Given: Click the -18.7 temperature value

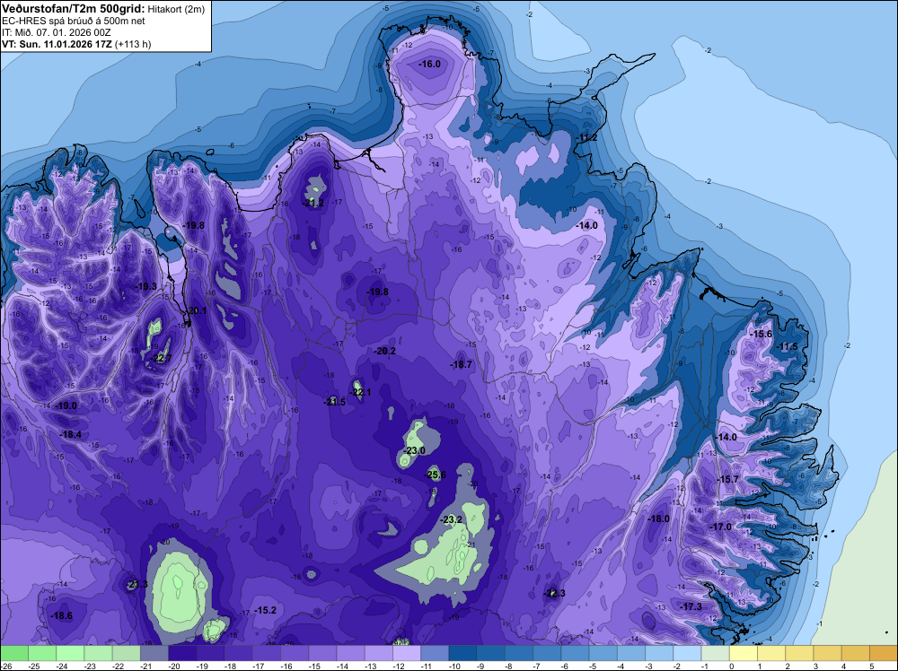Looking at the screenshot, I should [461, 364].
